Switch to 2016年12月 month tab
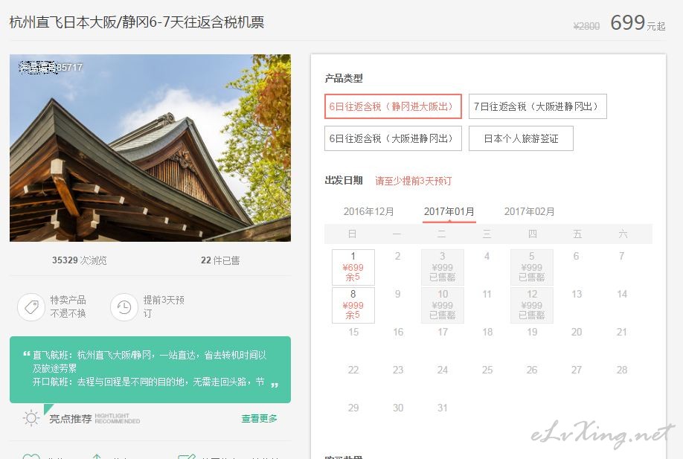 pos(368,211)
